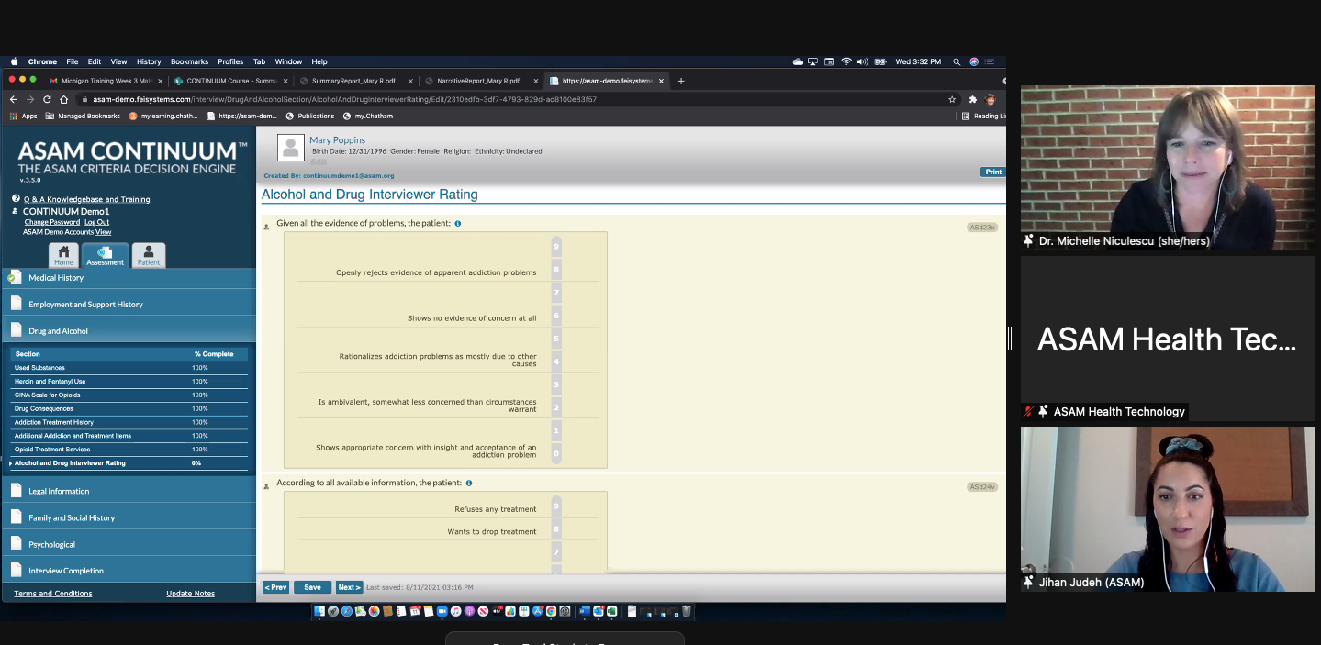Viewport: 1321px width, 645px height.
Task: Open the Apple menu
Action: click(x=14, y=61)
